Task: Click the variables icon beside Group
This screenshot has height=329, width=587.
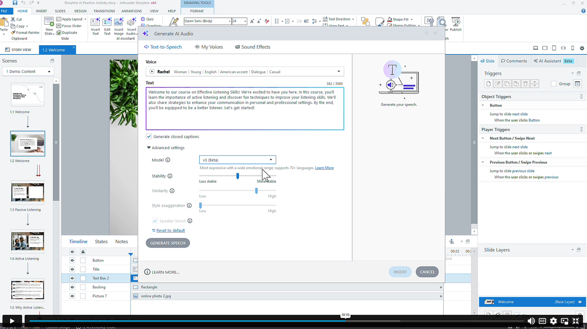Action: [x=577, y=84]
